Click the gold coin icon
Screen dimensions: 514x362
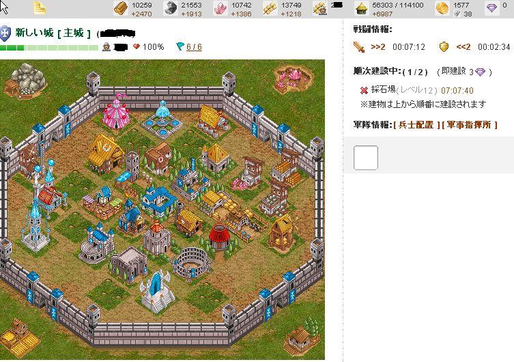442,8
